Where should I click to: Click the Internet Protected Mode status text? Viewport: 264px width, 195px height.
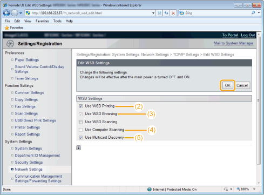(x=174, y=190)
